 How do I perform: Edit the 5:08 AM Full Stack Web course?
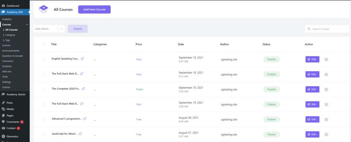coord(312,104)
